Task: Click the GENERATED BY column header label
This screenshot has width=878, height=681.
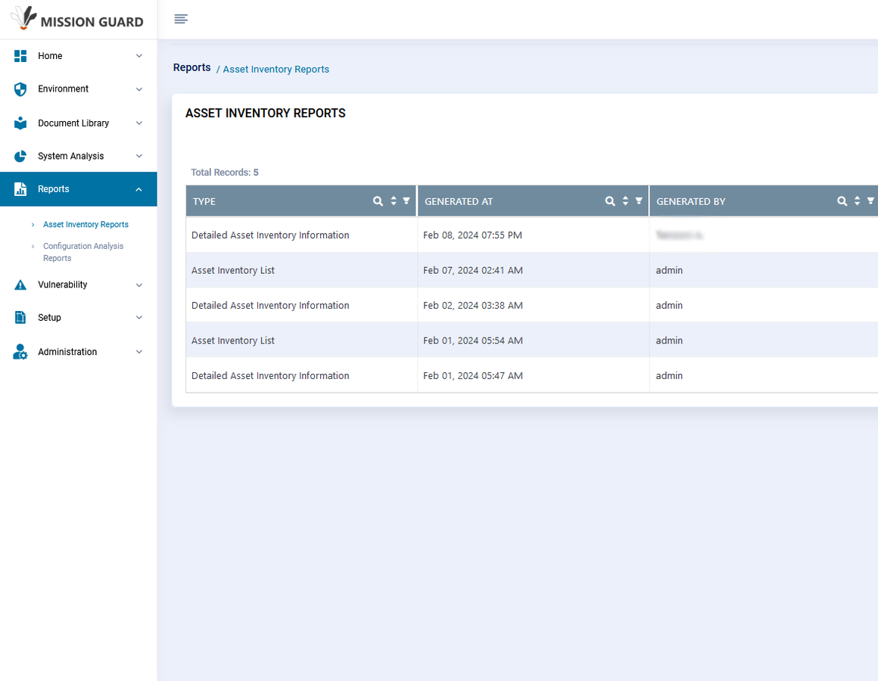Action: tap(691, 201)
